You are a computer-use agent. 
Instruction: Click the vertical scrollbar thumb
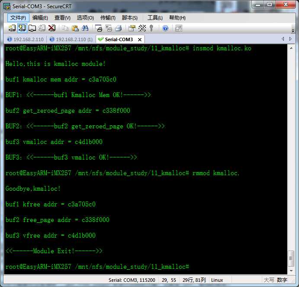click(x=291, y=258)
